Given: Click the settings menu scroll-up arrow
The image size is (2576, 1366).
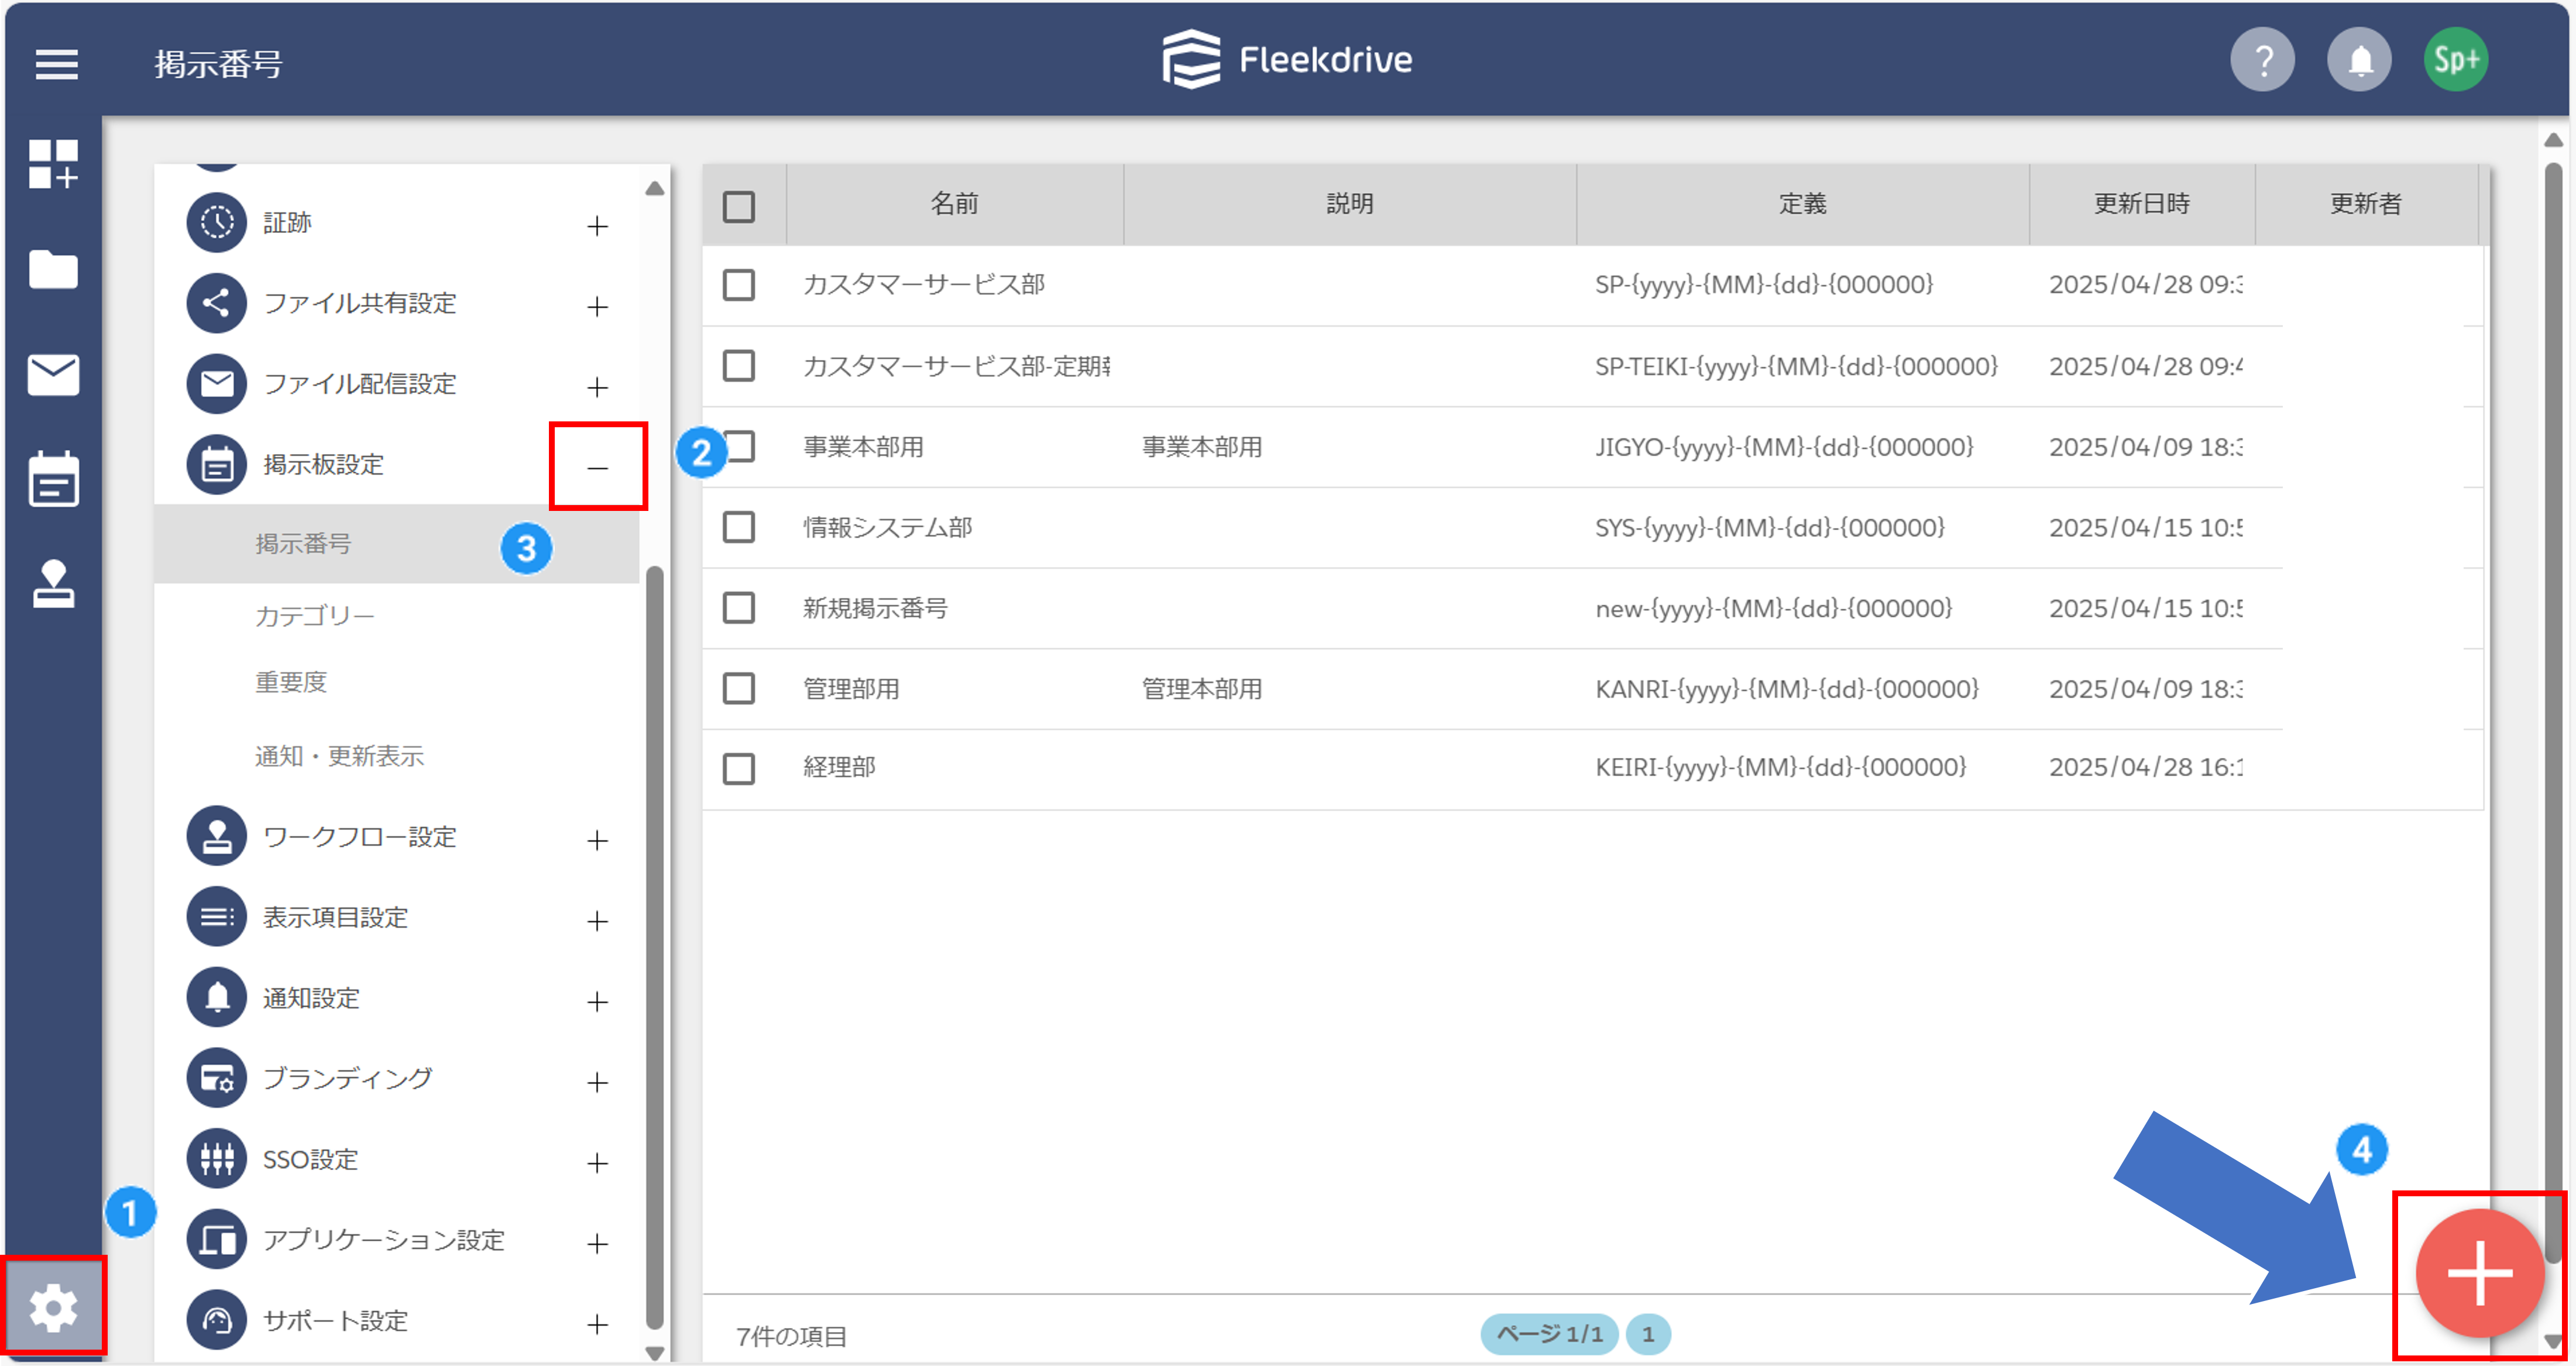Looking at the screenshot, I should (x=655, y=188).
